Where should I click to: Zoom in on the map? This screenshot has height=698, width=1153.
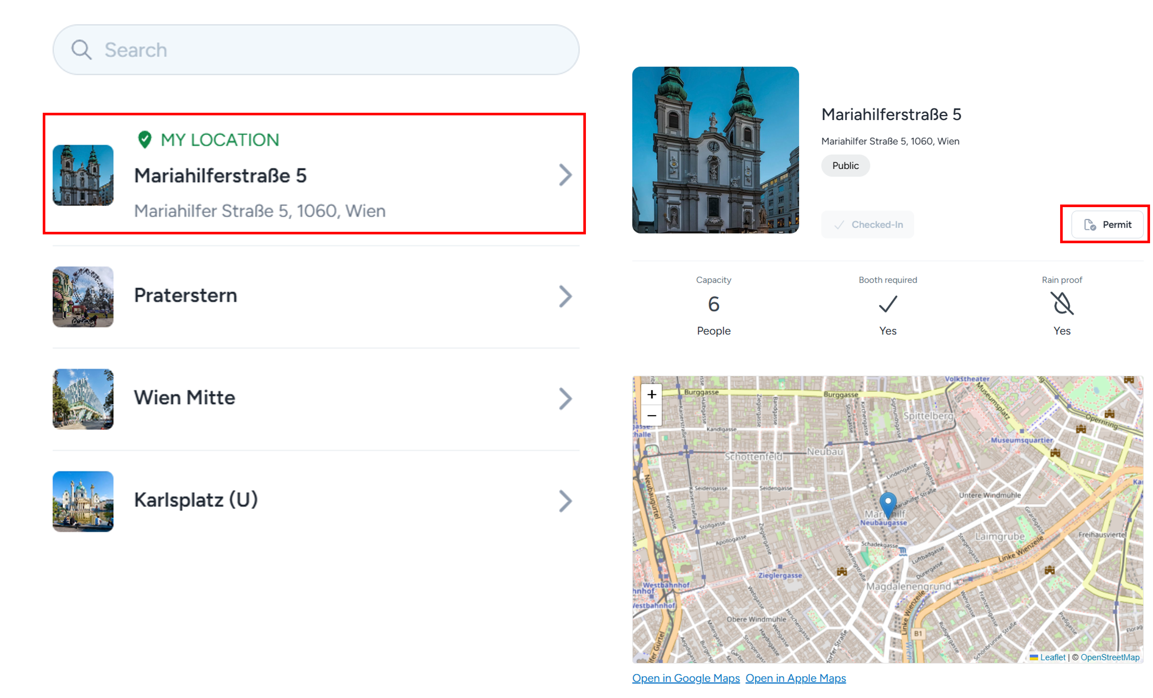(x=651, y=395)
